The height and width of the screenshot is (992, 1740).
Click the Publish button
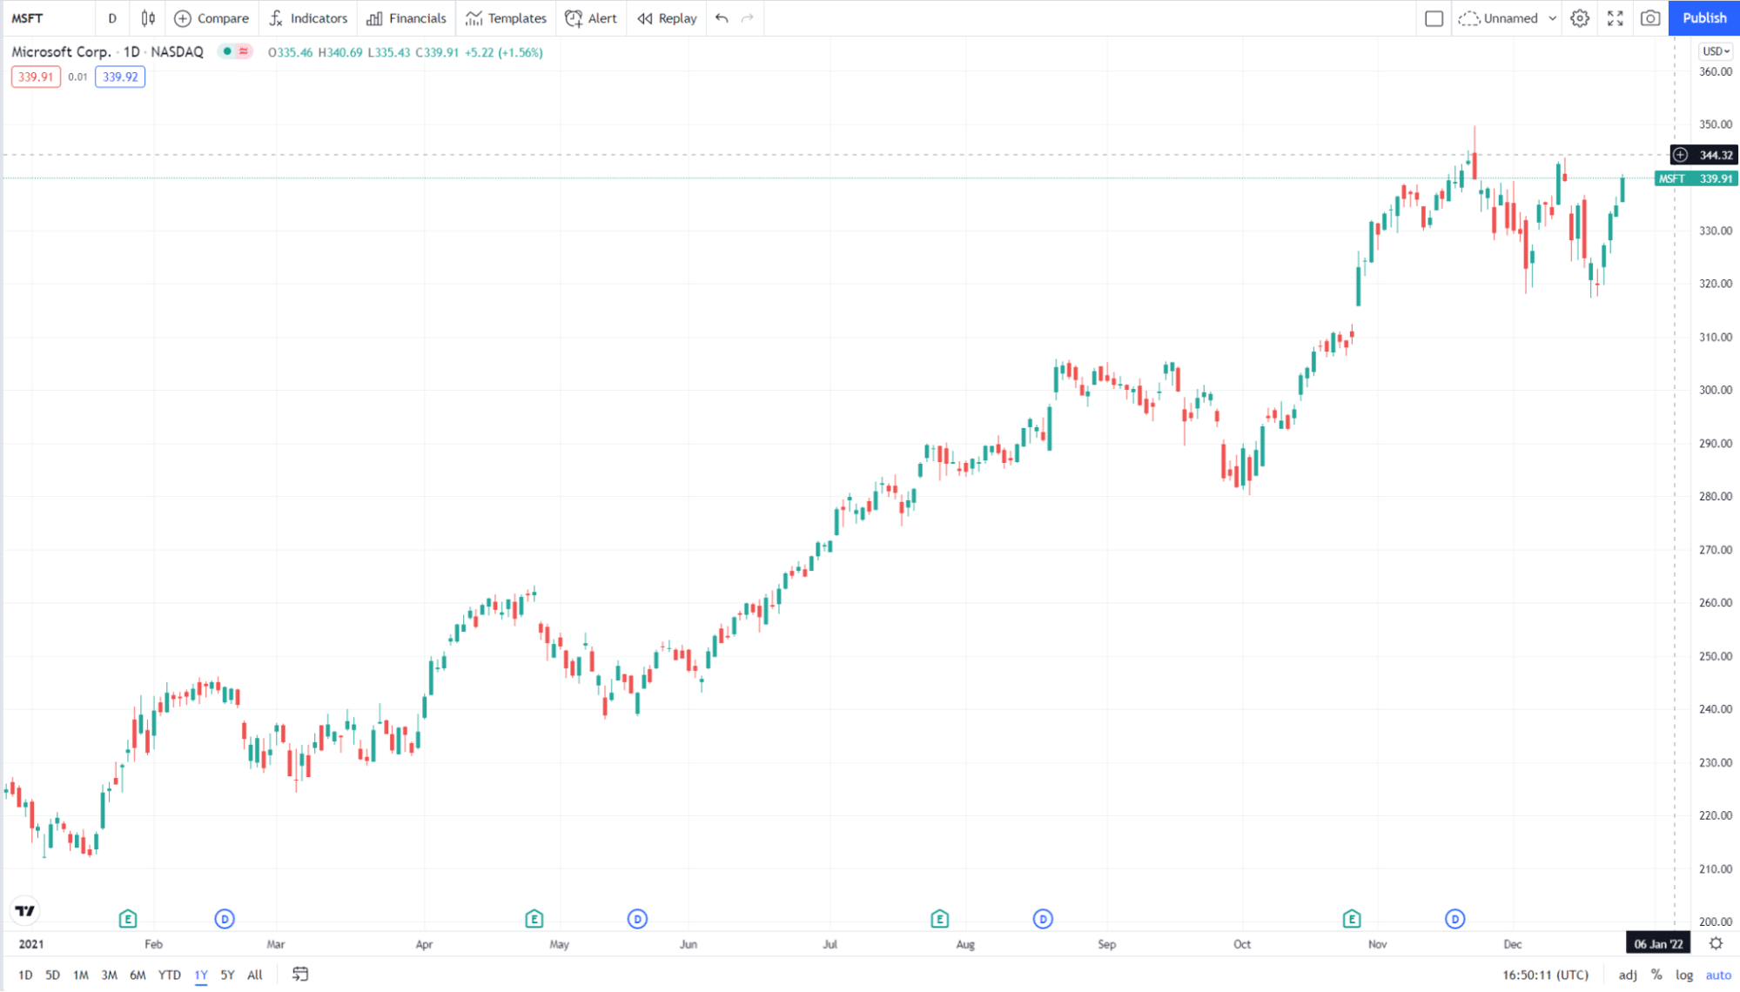tap(1703, 18)
